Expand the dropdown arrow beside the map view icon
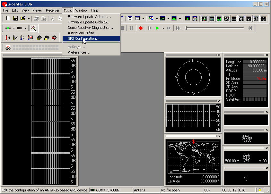The width and height of the screenshot is (271, 194). (x=157, y=19)
